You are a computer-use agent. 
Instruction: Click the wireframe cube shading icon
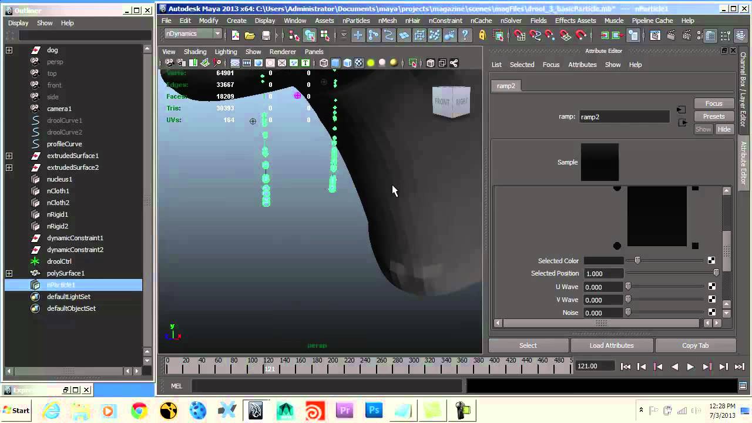324,63
